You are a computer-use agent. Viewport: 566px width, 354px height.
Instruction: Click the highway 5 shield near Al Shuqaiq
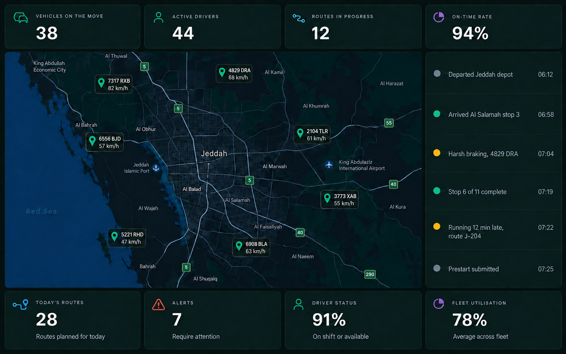[x=186, y=267]
